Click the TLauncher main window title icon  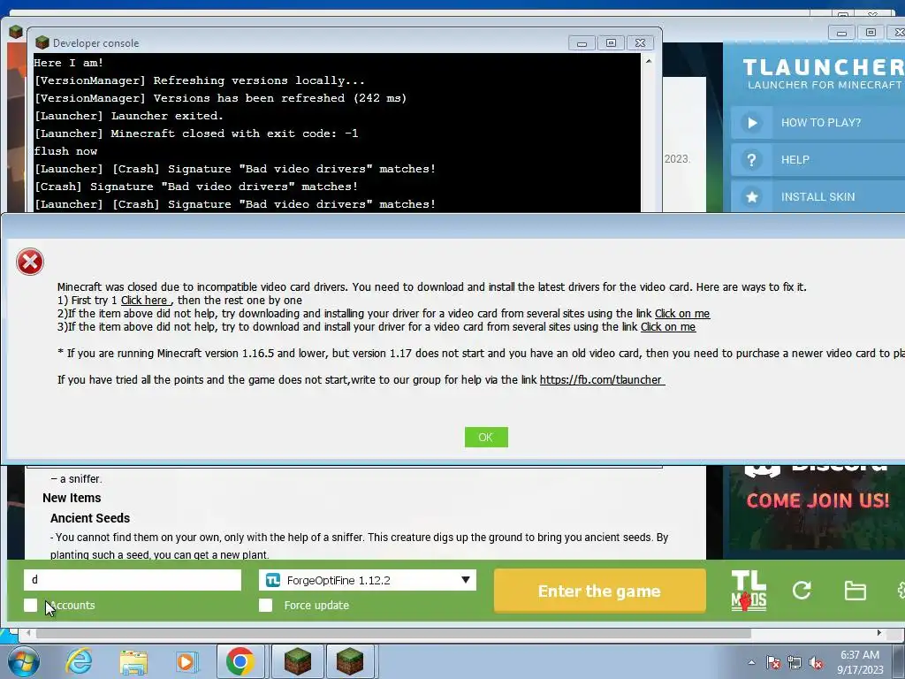(16, 32)
